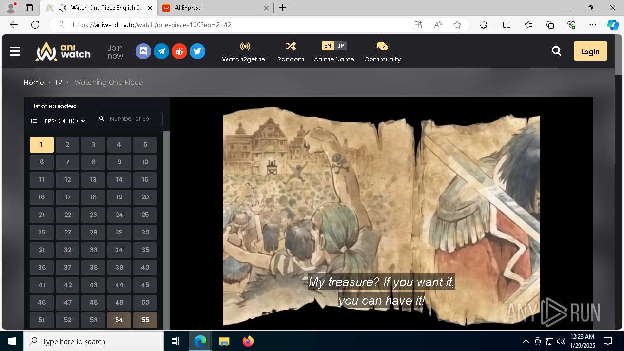Refresh the page
Viewport: 624px width, 351px height.
point(35,25)
